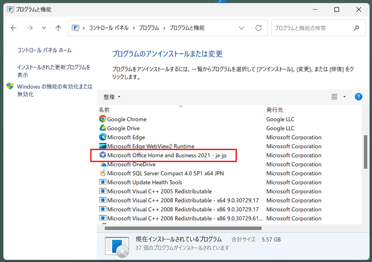Select Microsoft Office Home and Business 2021 - ja-jp
The image size is (372, 262).
(x=167, y=155)
